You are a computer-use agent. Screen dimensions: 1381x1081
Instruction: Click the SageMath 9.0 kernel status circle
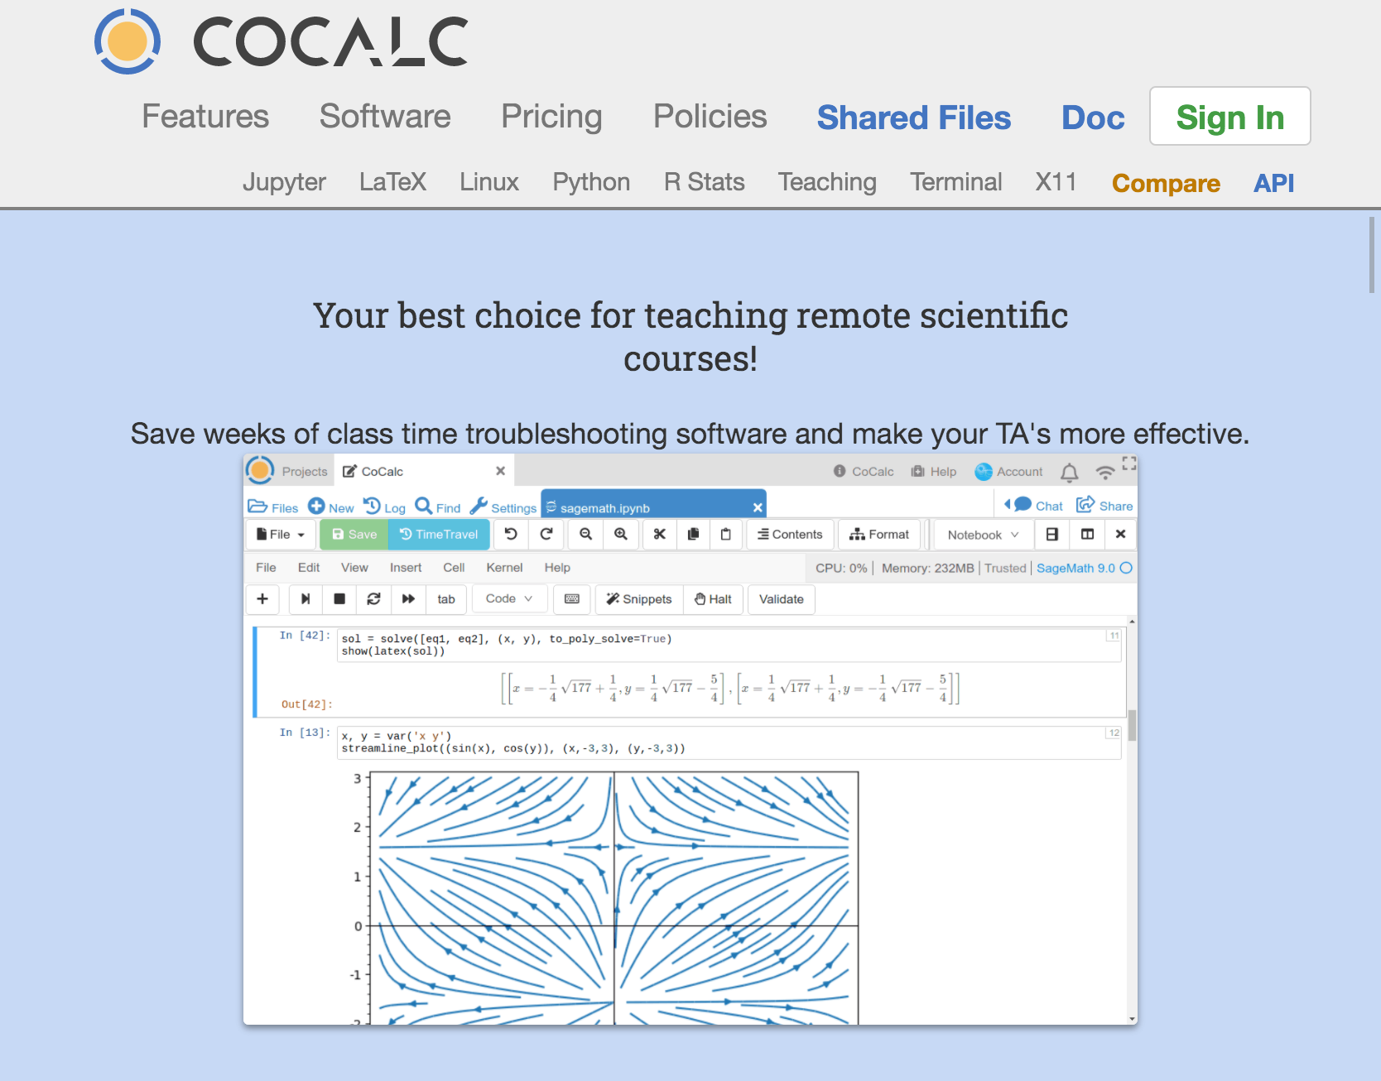(1126, 568)
